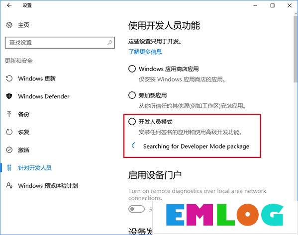The height and width of the screenshot is (235, 298).
Task: Select the 针对开发人员 tools icon
Action: [9, 167]
